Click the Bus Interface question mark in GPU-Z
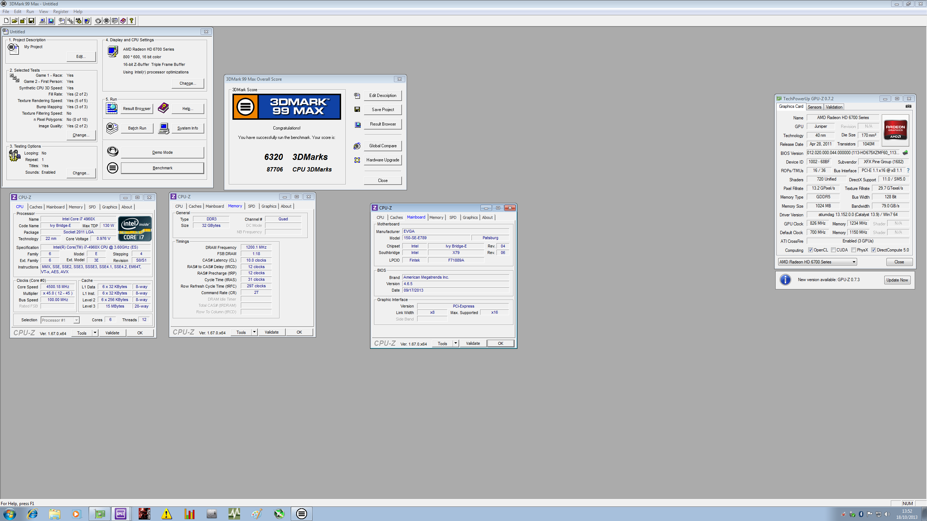This screenshot has height=521, width=927. [908, 170]
